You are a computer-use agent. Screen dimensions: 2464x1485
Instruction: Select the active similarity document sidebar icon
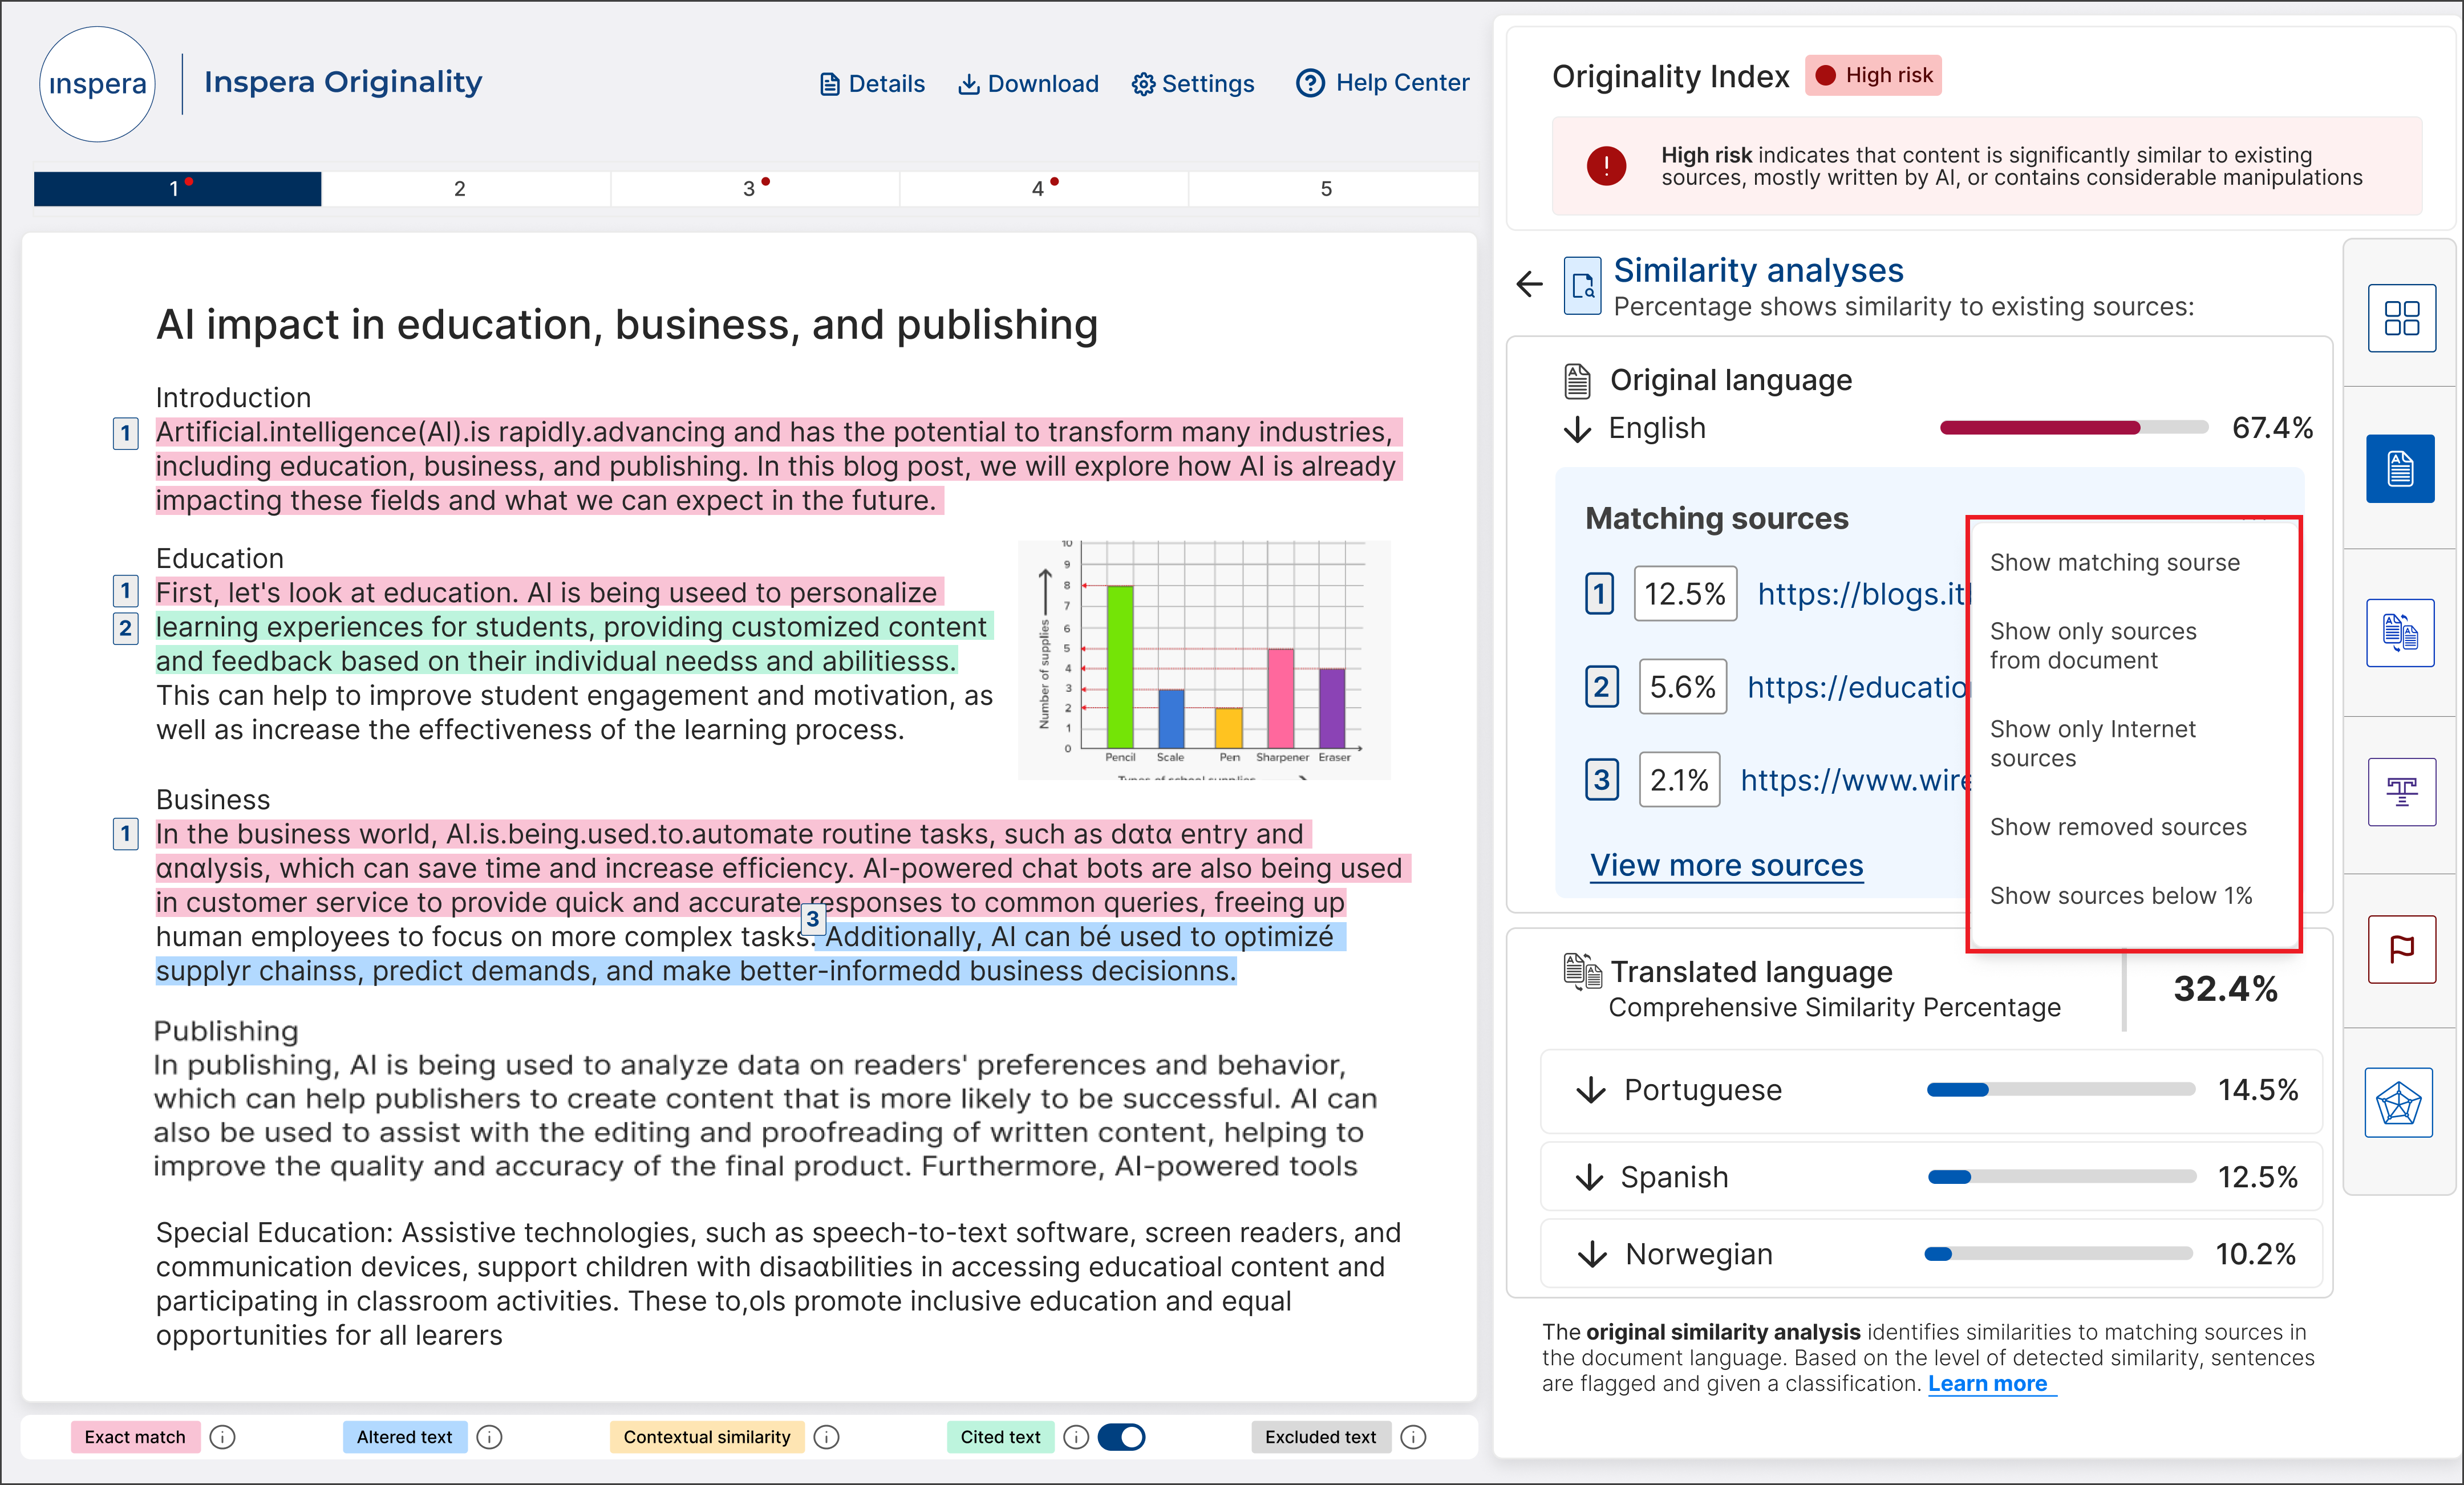(x=2400, y=468)
